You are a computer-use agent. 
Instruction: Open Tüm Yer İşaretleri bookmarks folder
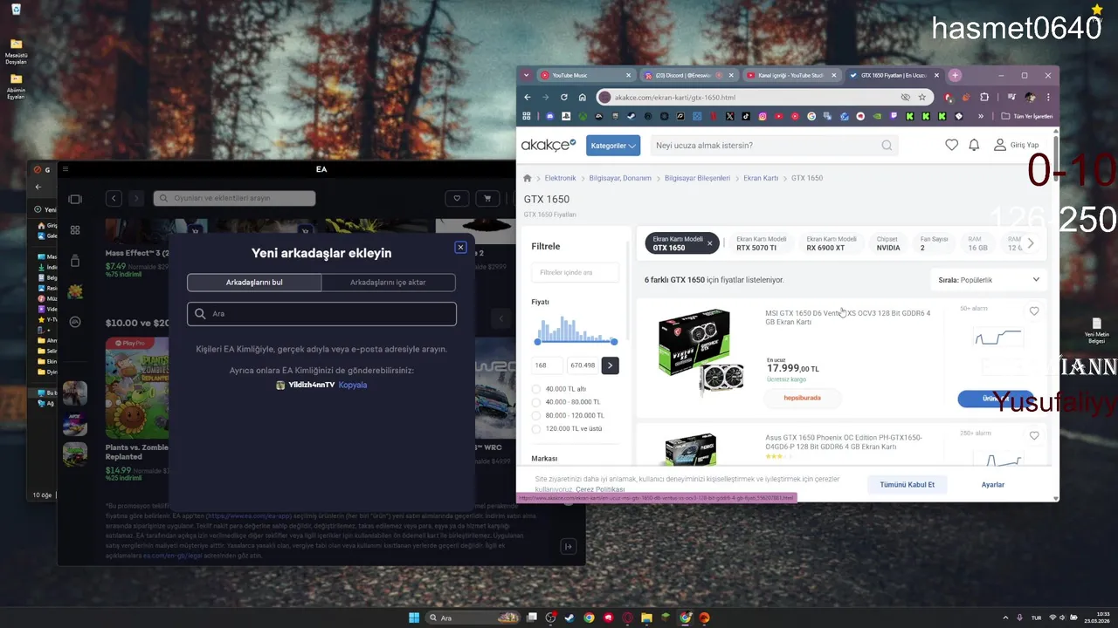(x=1027, y=116)
